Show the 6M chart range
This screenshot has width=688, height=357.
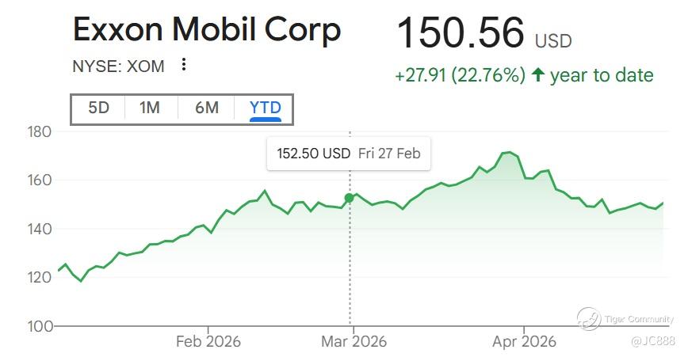click(206, 108)
